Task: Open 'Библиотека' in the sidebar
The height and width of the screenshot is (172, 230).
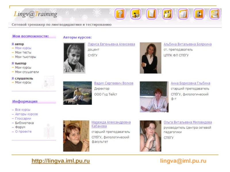Action: (x=24, y=123)
